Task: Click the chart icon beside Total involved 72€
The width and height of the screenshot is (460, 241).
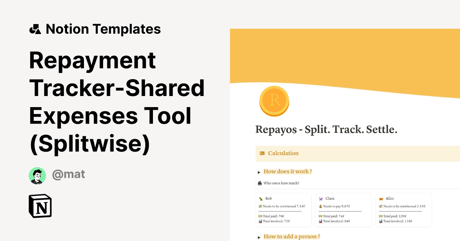Action: [260, 221]
